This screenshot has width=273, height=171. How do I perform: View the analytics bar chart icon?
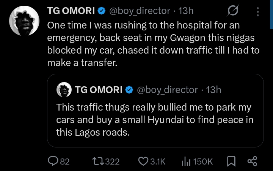pos(186,161)
